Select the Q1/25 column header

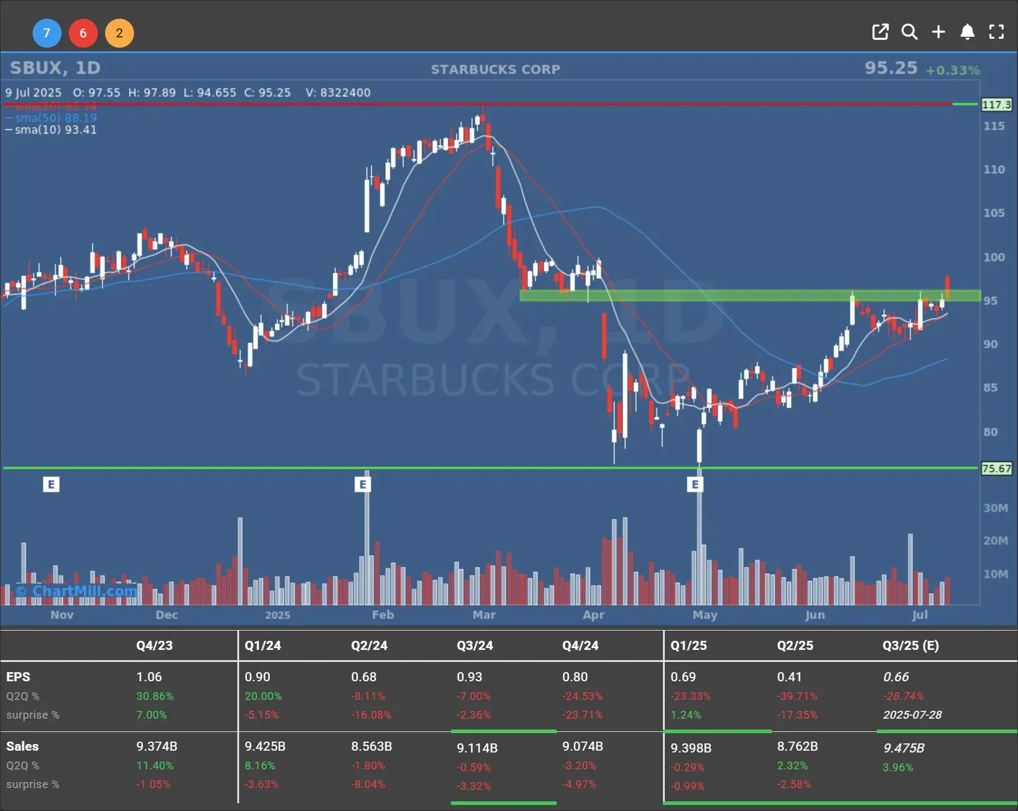pos(688,645)
